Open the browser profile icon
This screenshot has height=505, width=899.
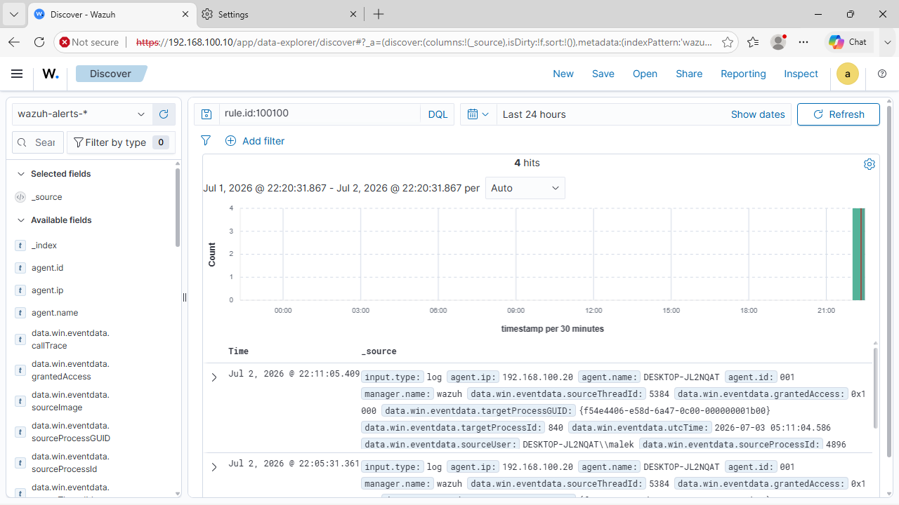778,42
